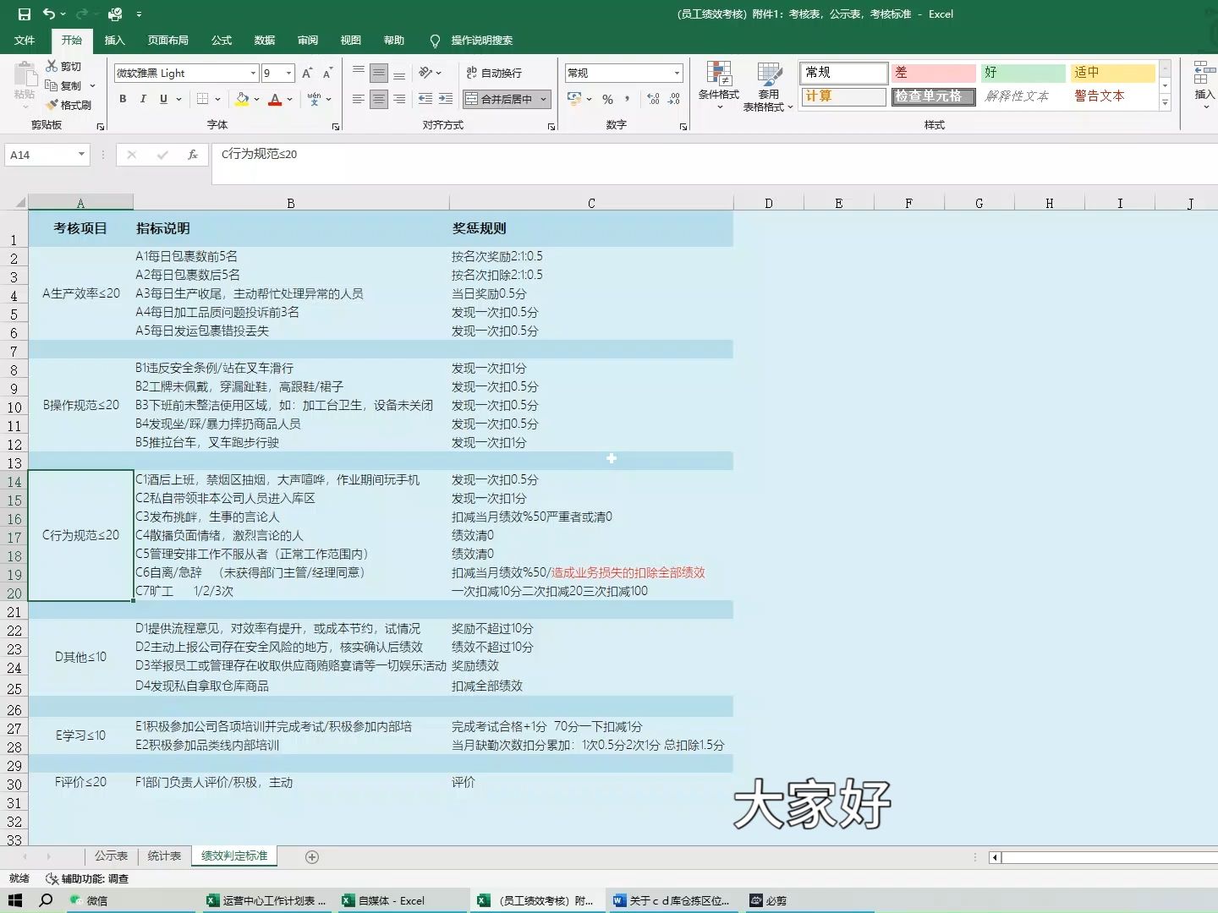The height and width of the screenshot is (913, 1218).
Task: Copy selection with 复制
Action: pyautogui.click(x=64, y=85)
